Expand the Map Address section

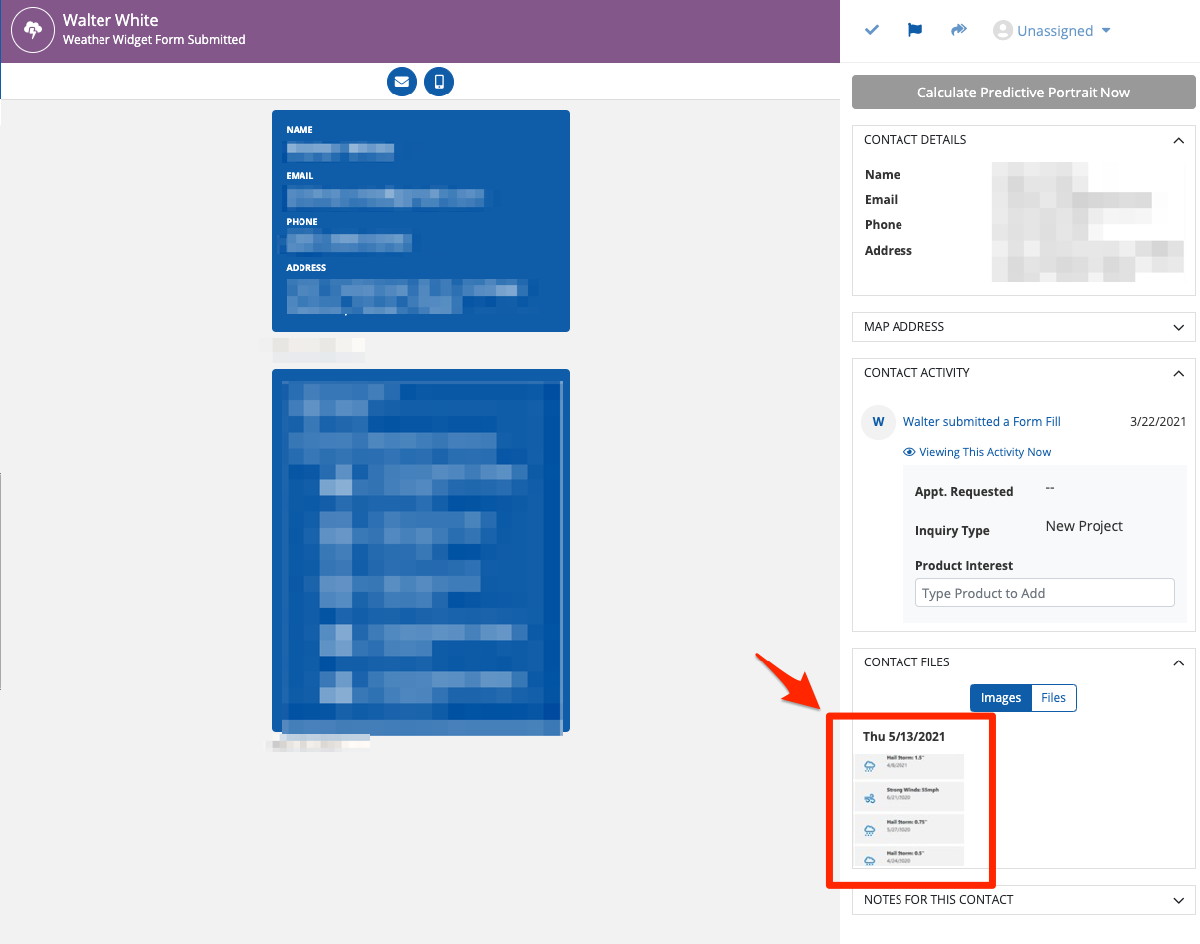coord(1178,327)
